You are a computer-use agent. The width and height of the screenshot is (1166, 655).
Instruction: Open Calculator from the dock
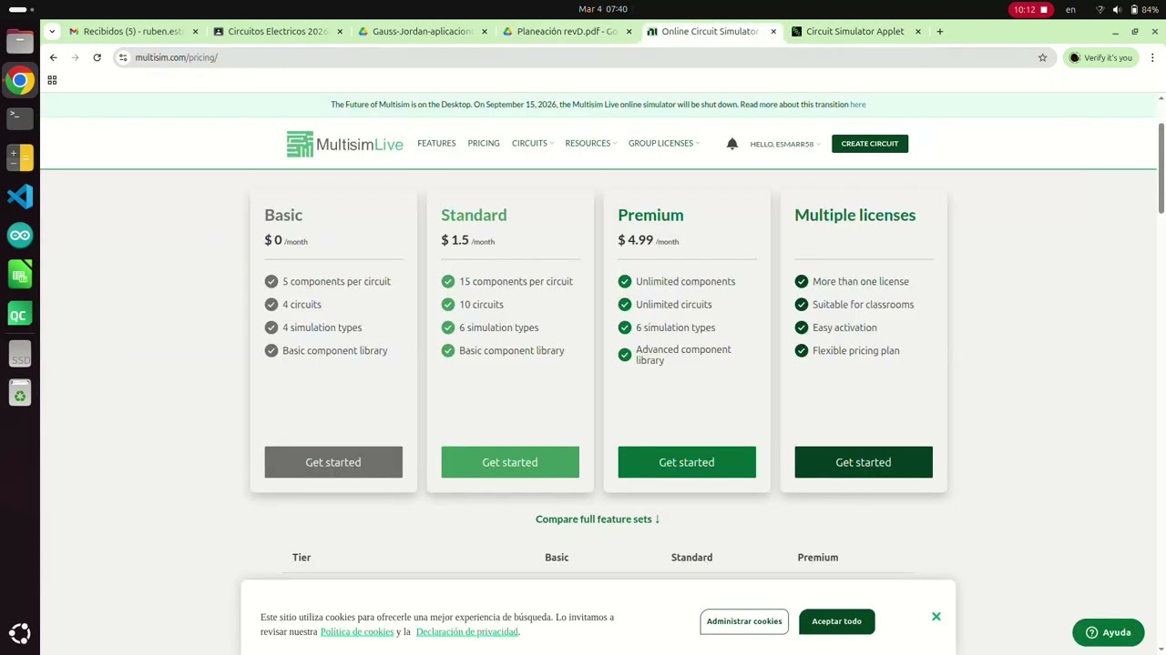[x=20, y=157]
